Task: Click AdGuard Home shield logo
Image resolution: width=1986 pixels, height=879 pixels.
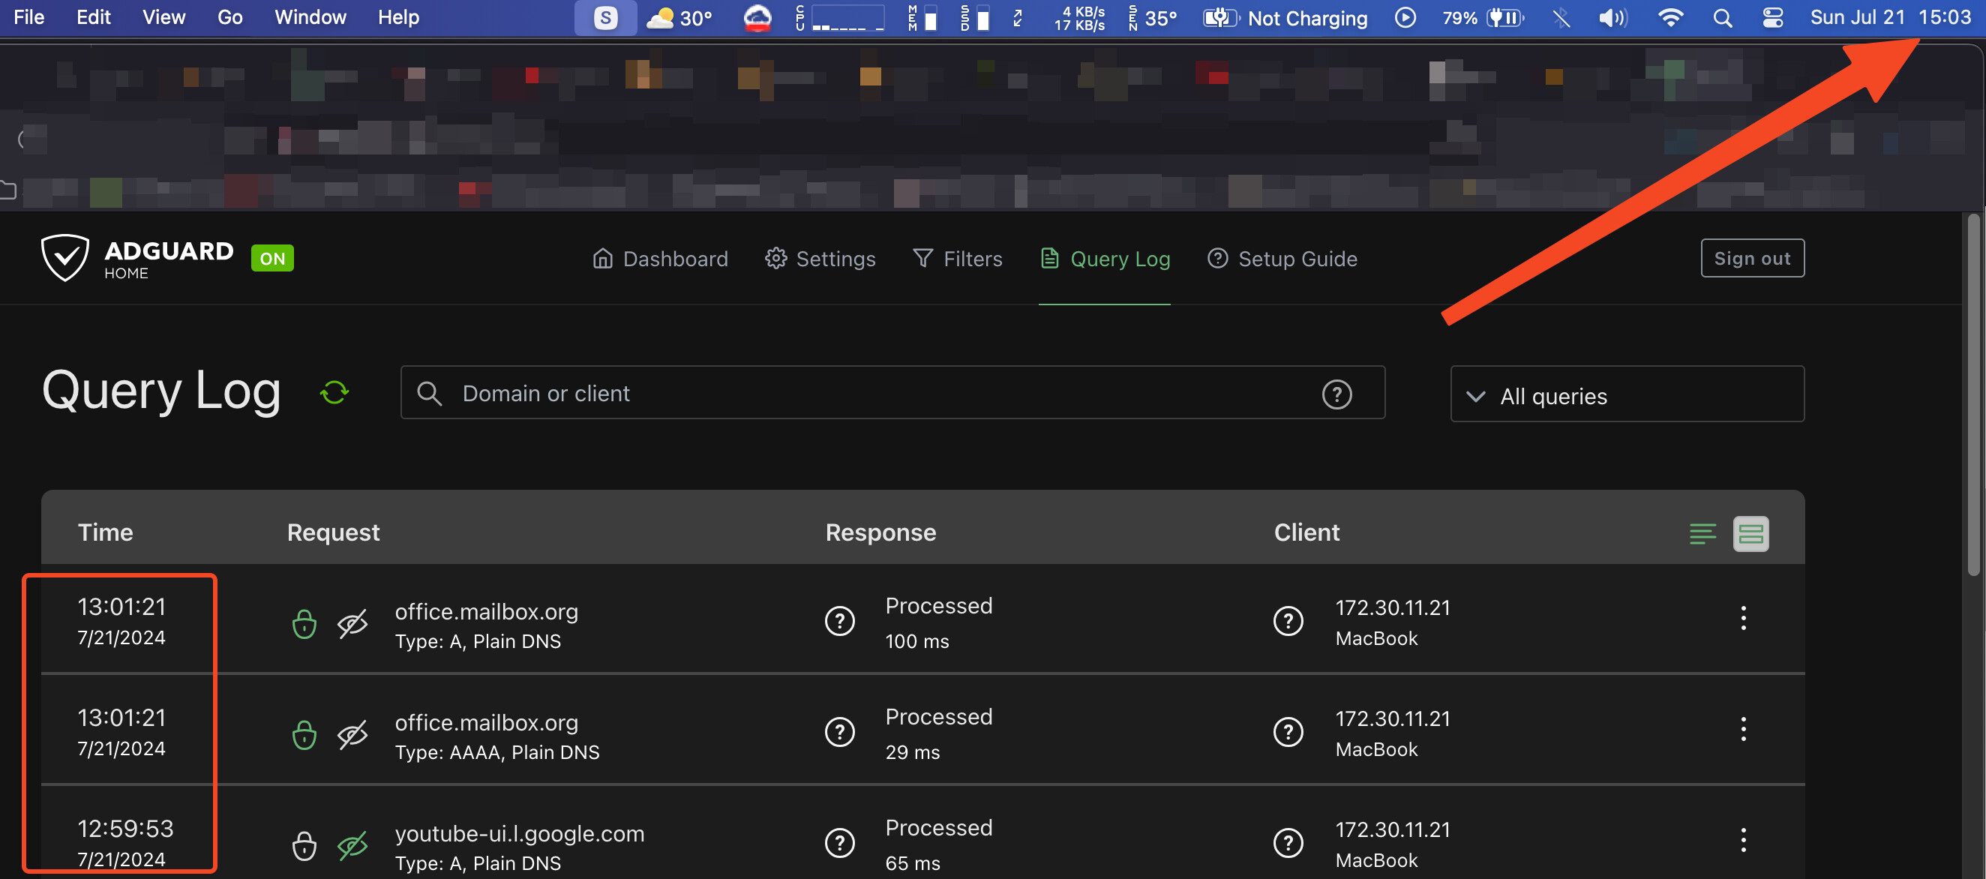Action: pos(64,257)
